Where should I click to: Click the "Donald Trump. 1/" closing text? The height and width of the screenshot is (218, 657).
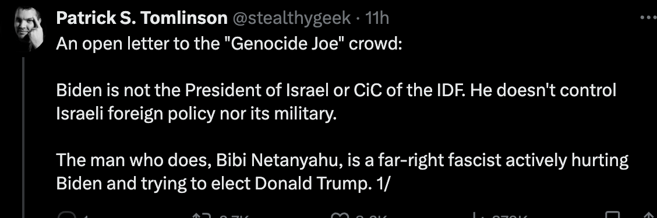pyautogui.click(x=322, y=184)
